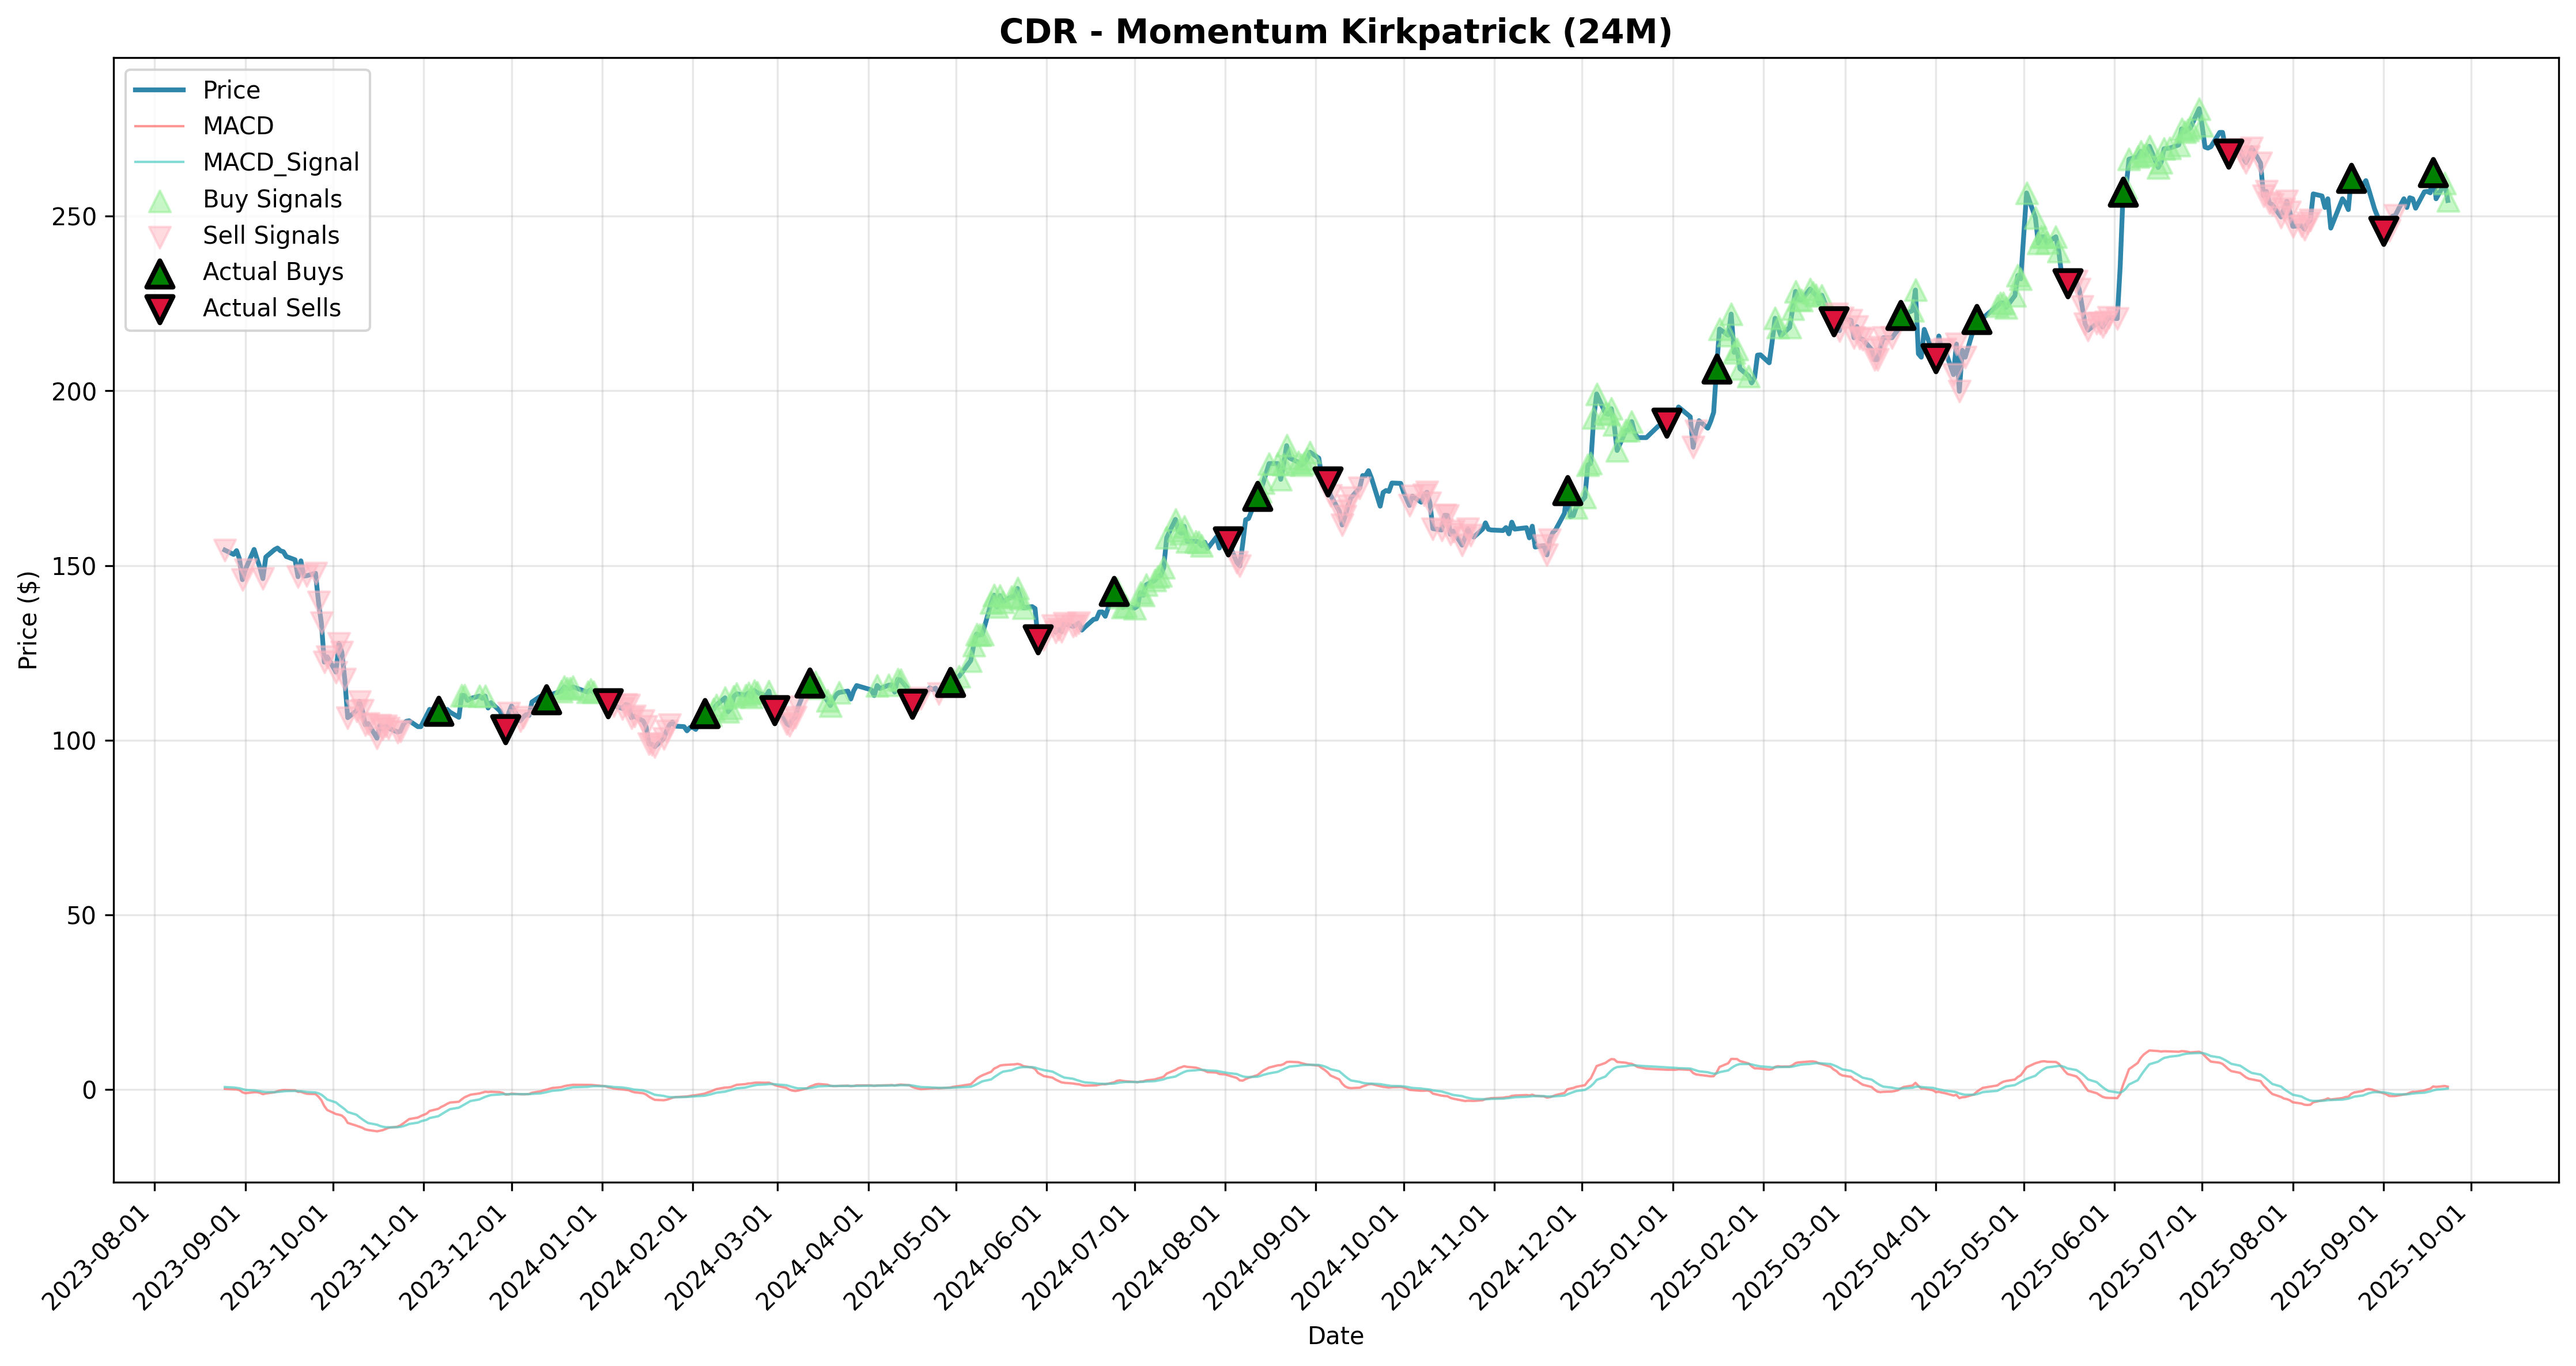Click the chart title CDR - Momentum Kirkpatrick

[1335, 32]
